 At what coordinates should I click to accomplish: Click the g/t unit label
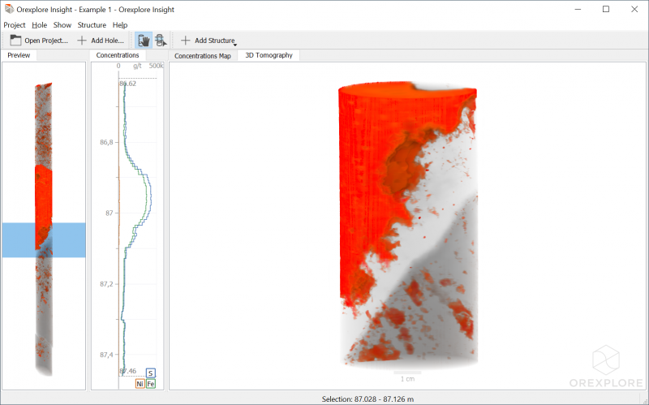[137, 66]
